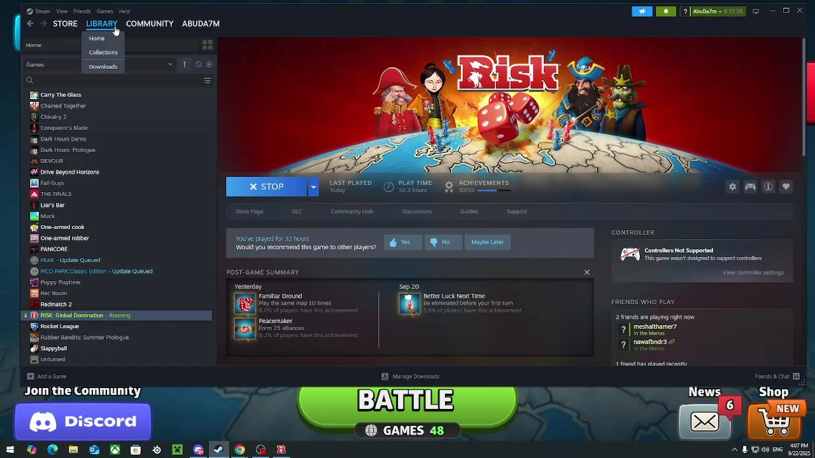Open Minecraft icon on taskbar
Viewport: 815px width, 458px height.
[178, 450]
